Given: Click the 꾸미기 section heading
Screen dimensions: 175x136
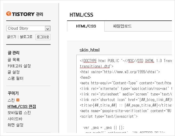Looking at the screenshot, I should coord(13,93).
